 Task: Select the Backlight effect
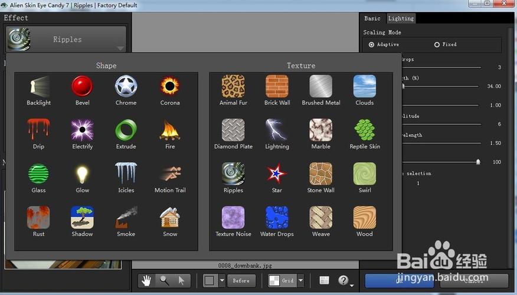pos(38,91)
